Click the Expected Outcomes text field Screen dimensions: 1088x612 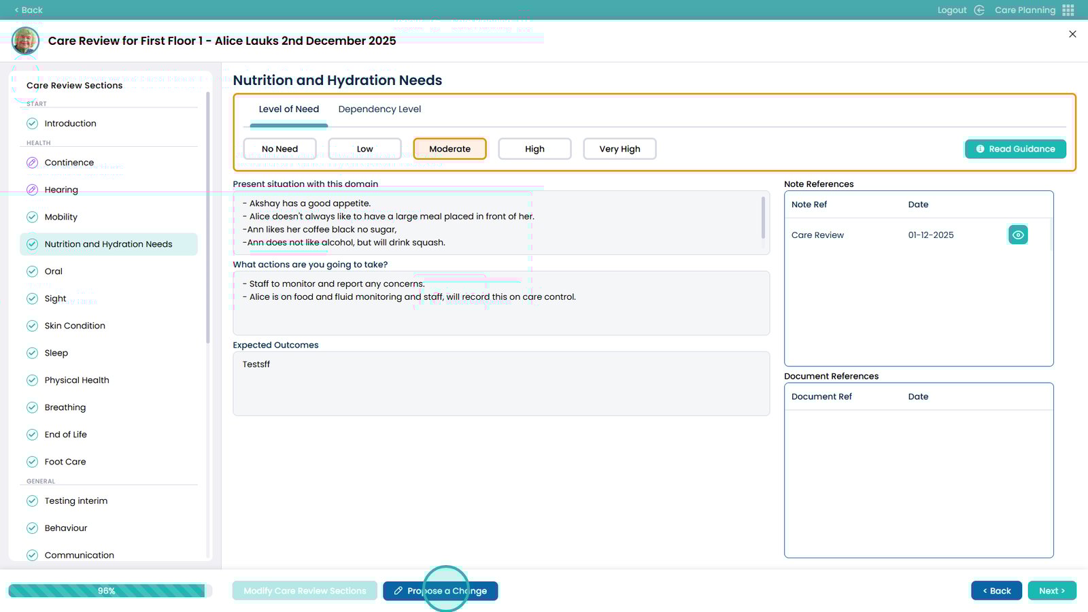(x=501, y=384)
